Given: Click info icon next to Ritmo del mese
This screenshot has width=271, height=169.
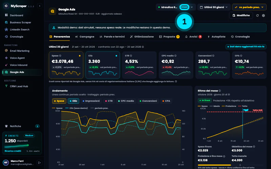Looking at the screenshot, I should coord(220,91).
